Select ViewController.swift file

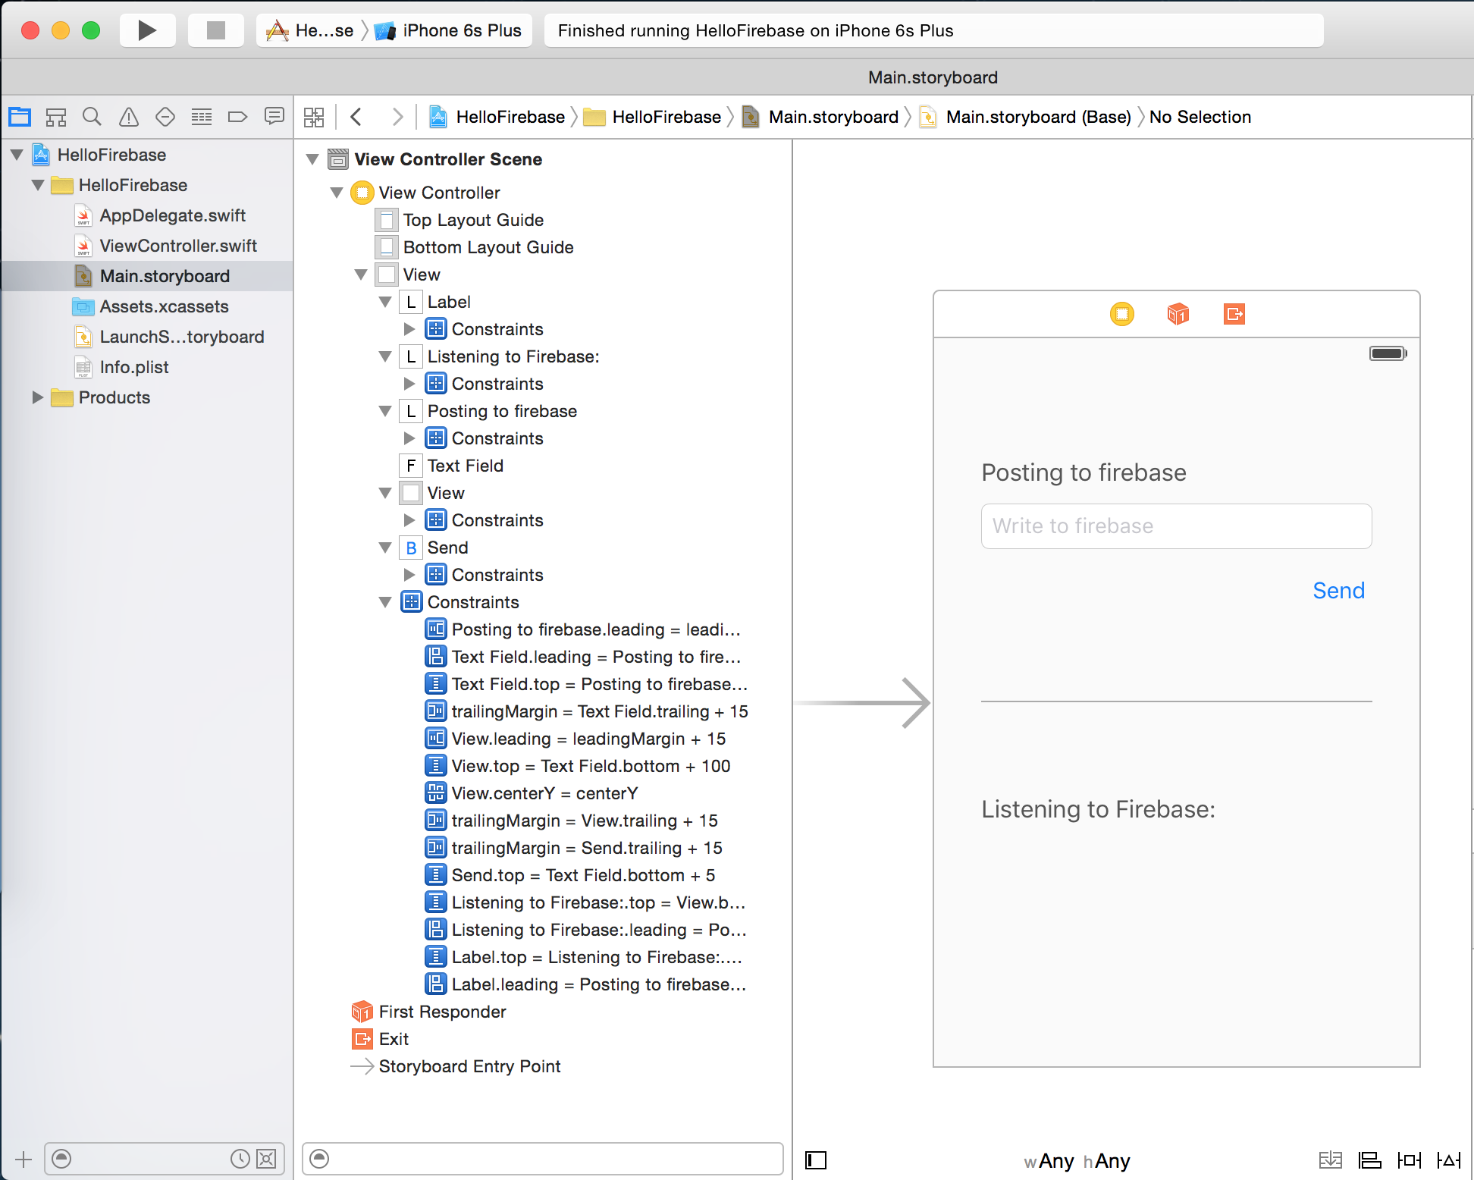coord(178,246)
